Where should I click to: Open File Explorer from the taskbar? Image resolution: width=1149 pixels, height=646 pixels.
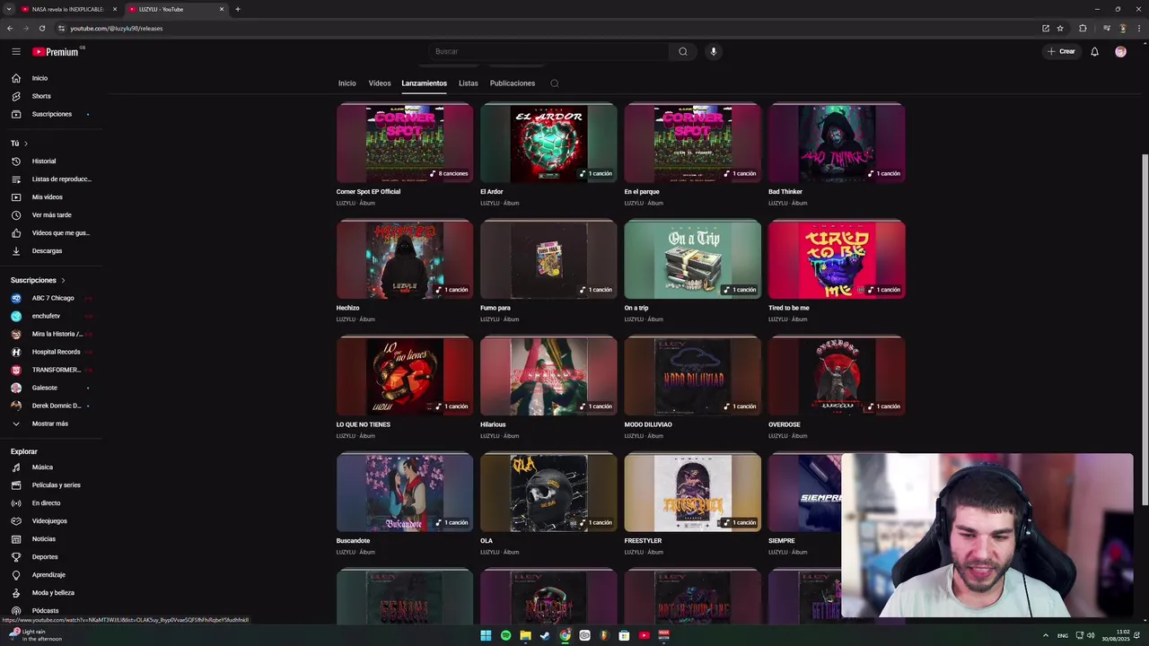coord(525,635)
